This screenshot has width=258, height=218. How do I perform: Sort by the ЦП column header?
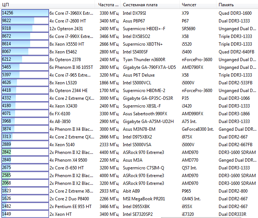[x=47, y=5]
